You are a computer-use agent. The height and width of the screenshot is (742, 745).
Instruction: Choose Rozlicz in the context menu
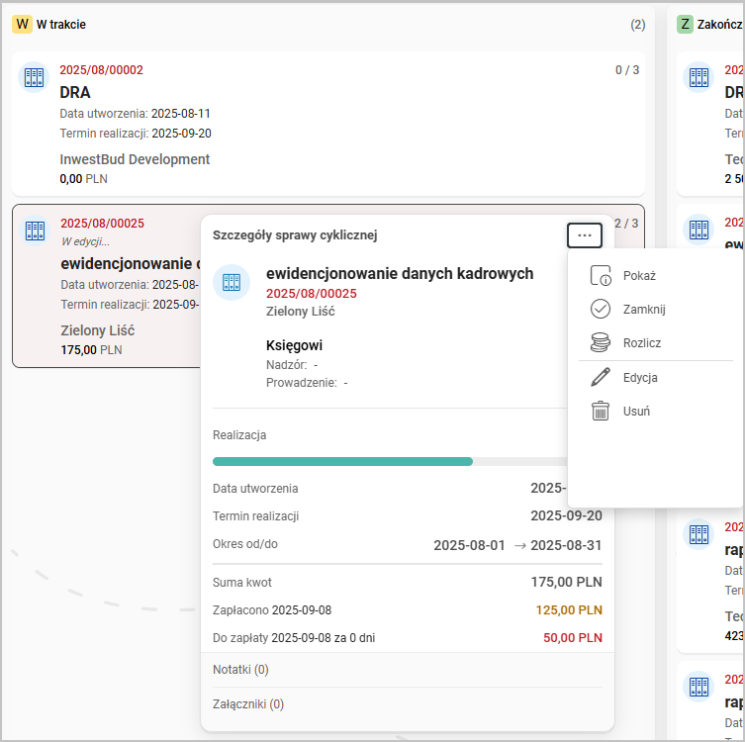[641, 342]
